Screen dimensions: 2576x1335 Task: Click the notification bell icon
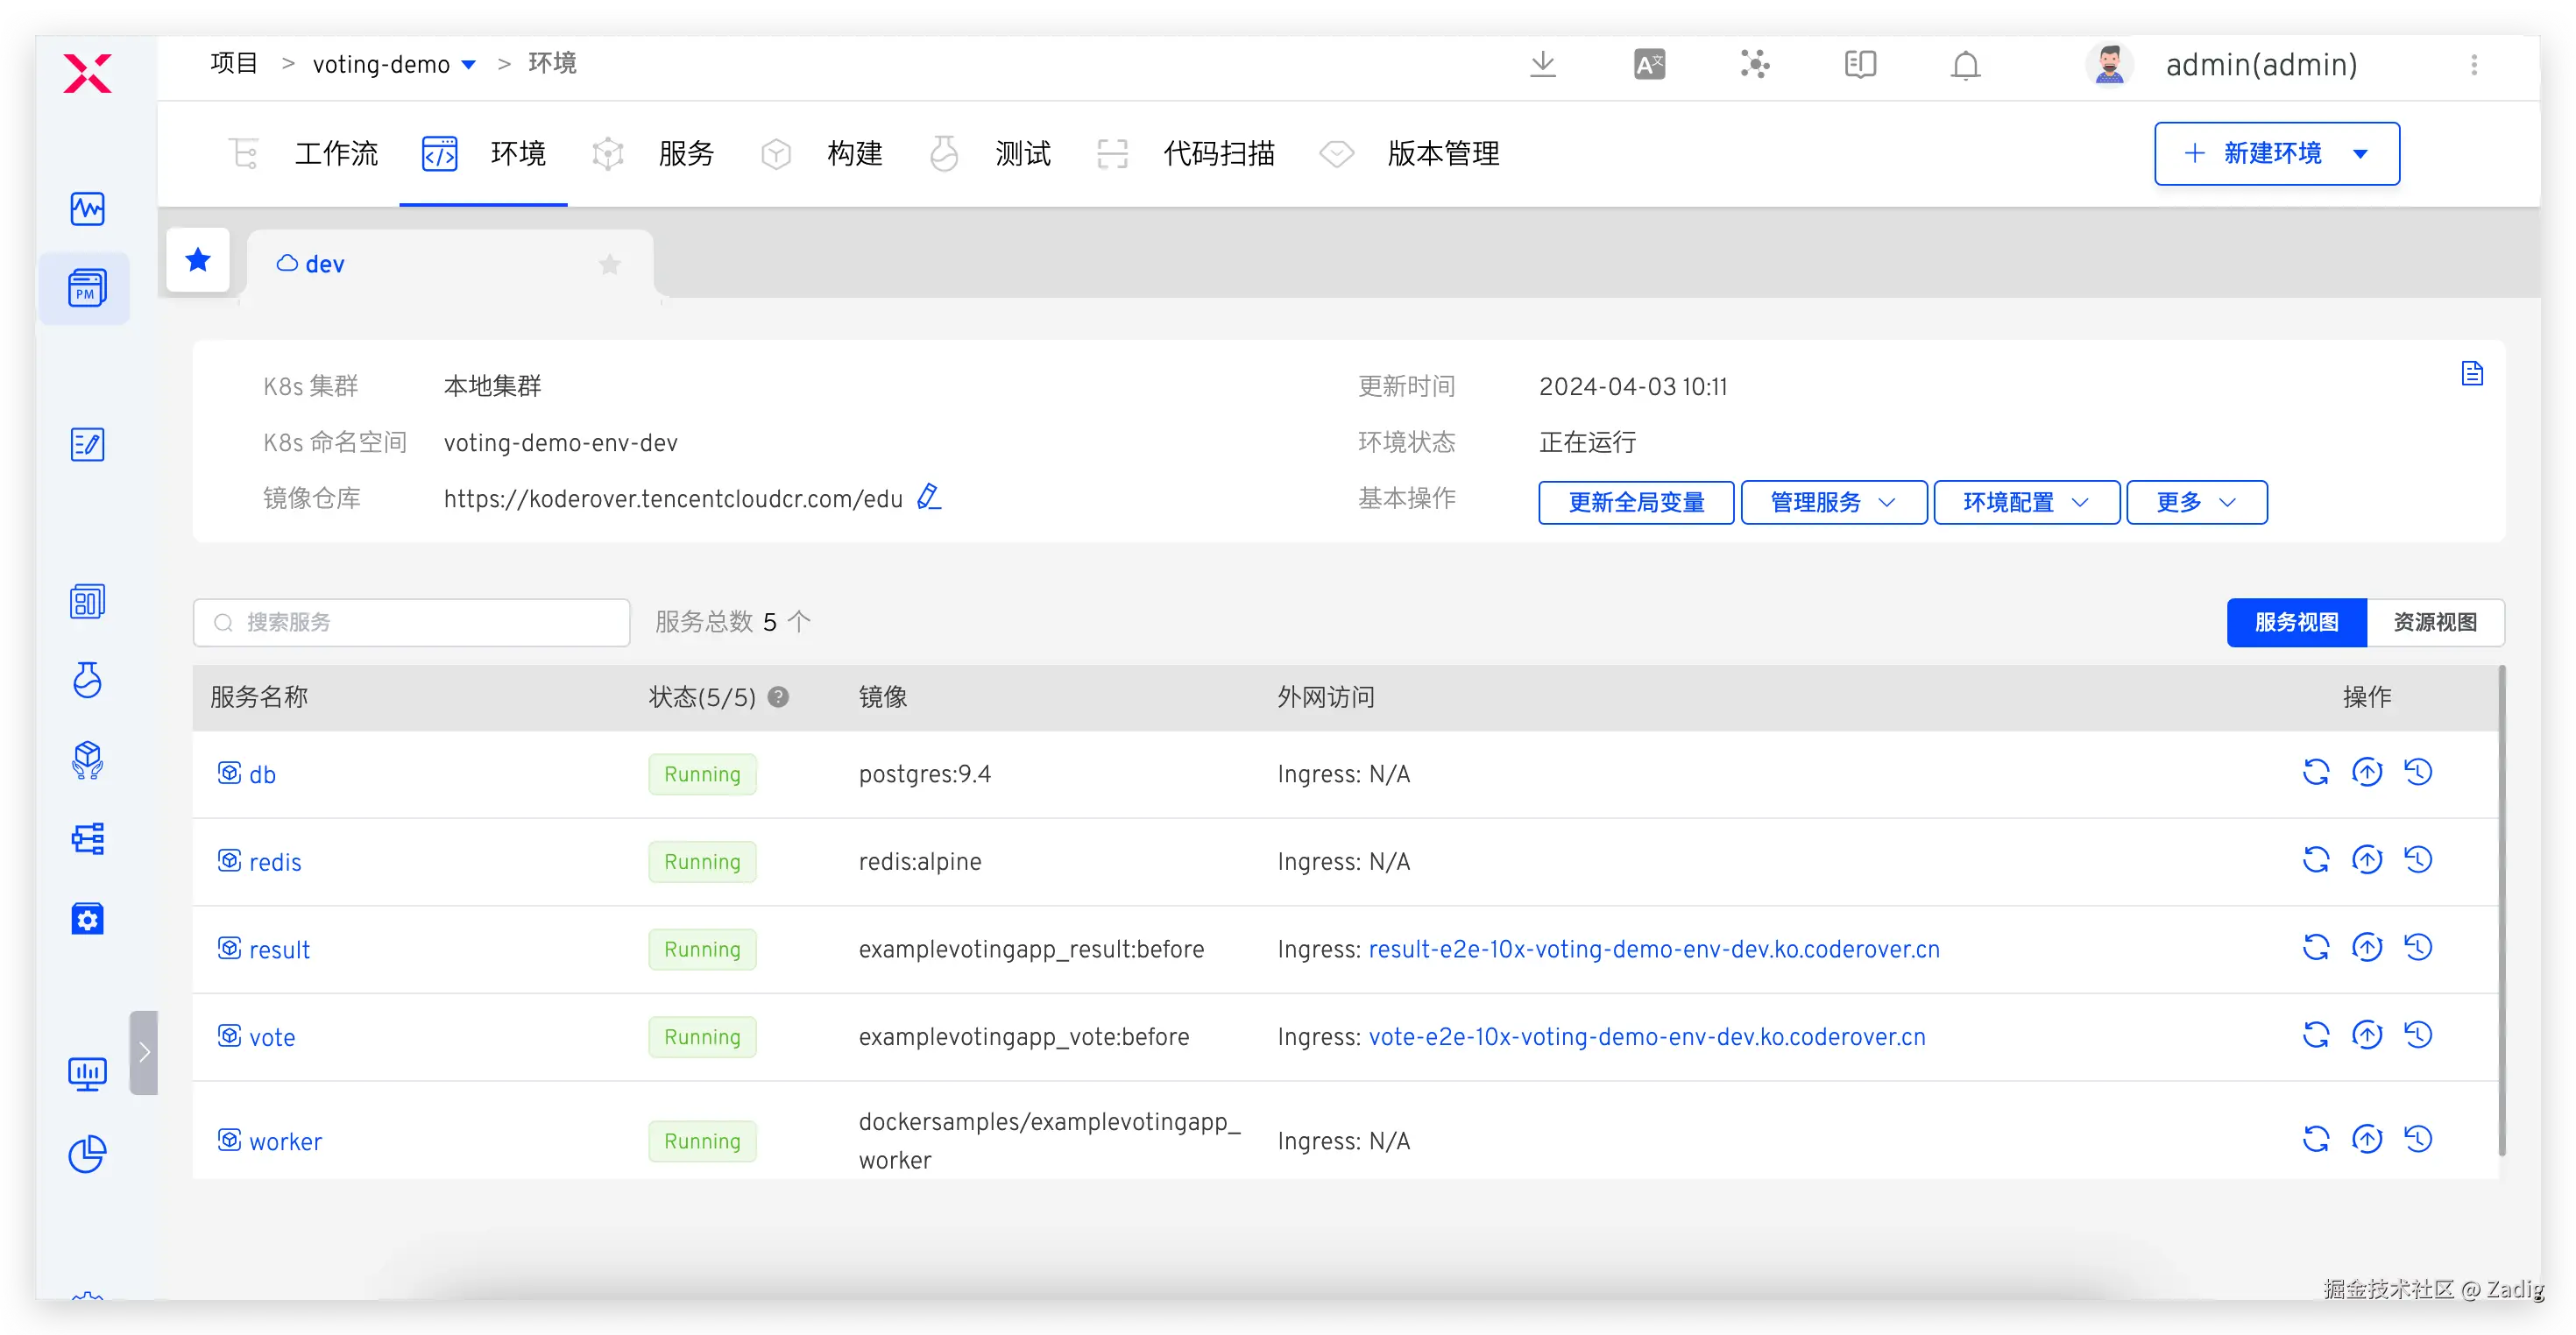(x=1965, y=65)
